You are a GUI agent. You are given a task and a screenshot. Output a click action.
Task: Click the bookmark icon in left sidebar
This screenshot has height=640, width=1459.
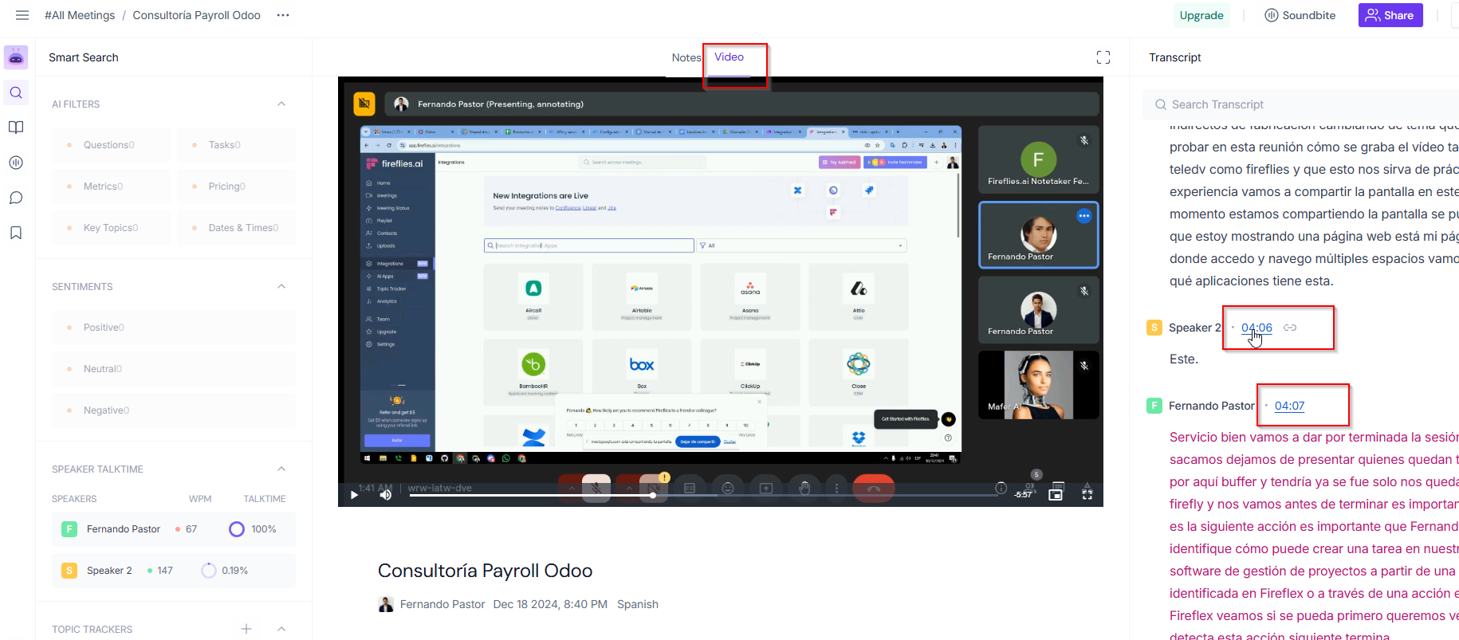click(16, 233)
